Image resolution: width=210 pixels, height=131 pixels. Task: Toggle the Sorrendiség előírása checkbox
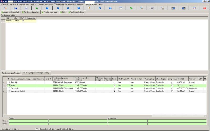[37, 129]
